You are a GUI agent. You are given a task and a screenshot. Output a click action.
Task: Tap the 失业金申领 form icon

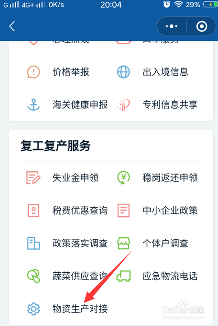[x=33, y=177]
